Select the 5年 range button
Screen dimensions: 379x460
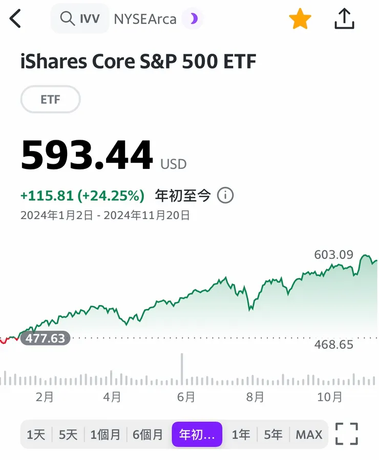coord(273,434)
